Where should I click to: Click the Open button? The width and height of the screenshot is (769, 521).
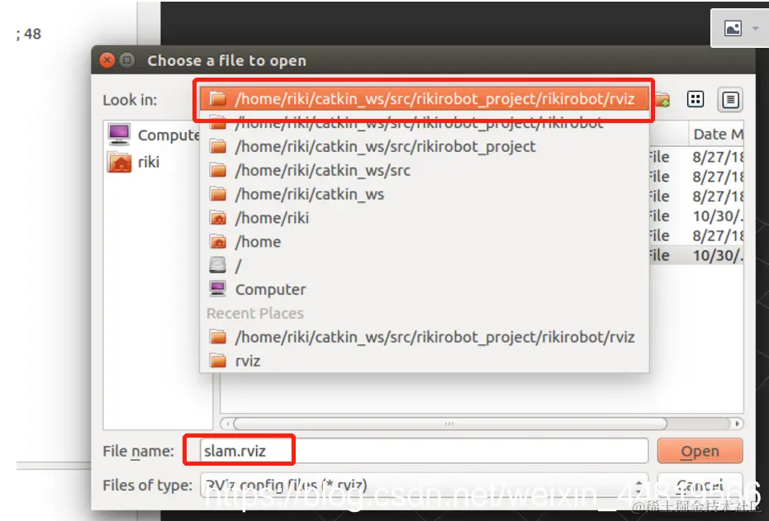pos(700,451)
